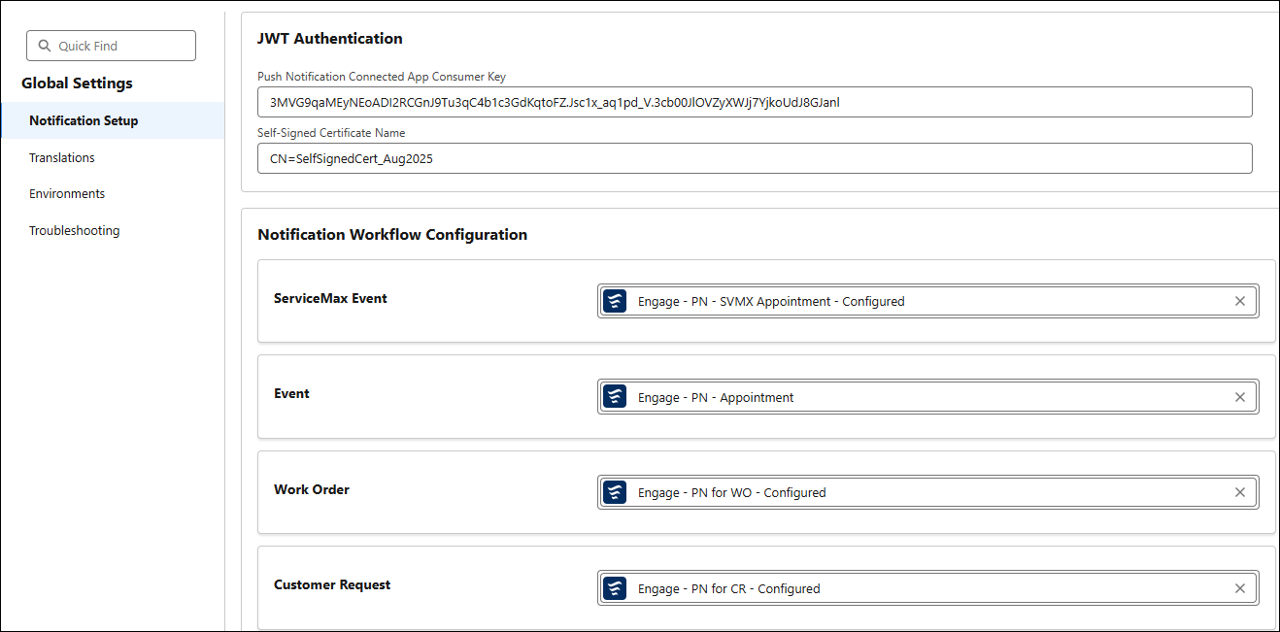Open the Work Order workflow combobox

tap(927, 492)
